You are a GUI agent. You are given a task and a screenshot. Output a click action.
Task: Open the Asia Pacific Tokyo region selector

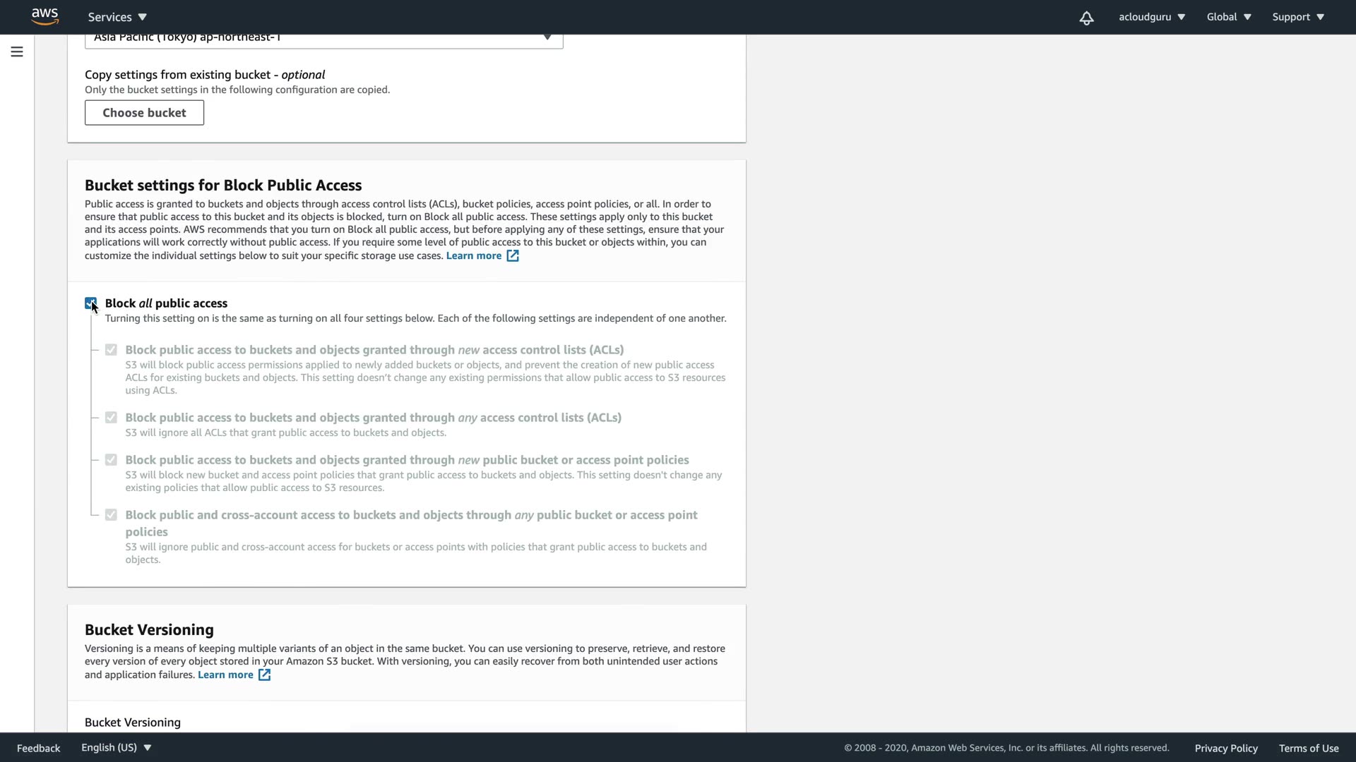coord(323,38)
